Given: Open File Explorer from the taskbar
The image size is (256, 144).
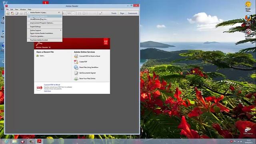Looking at the screenshot, I should pos(14,141).
